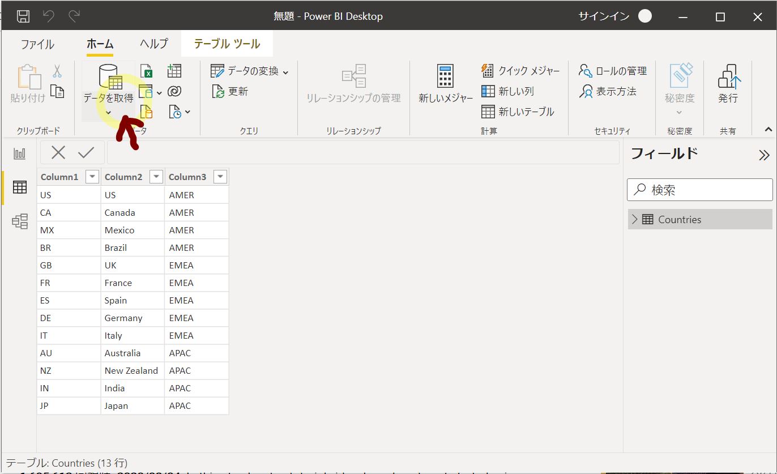777x474 pixels.
Task: Cancel formula with the X icon
Action: pos(58,152)
